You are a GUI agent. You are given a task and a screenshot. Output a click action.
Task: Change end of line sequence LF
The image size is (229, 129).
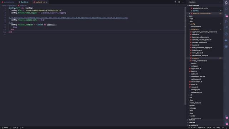214,128
